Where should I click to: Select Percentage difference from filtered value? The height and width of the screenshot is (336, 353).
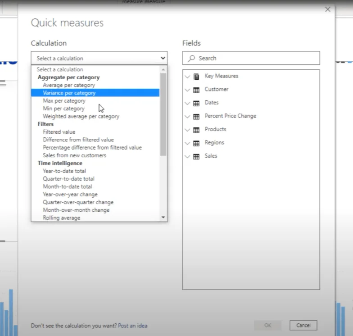pyautogui.click(x=92, y=148)
